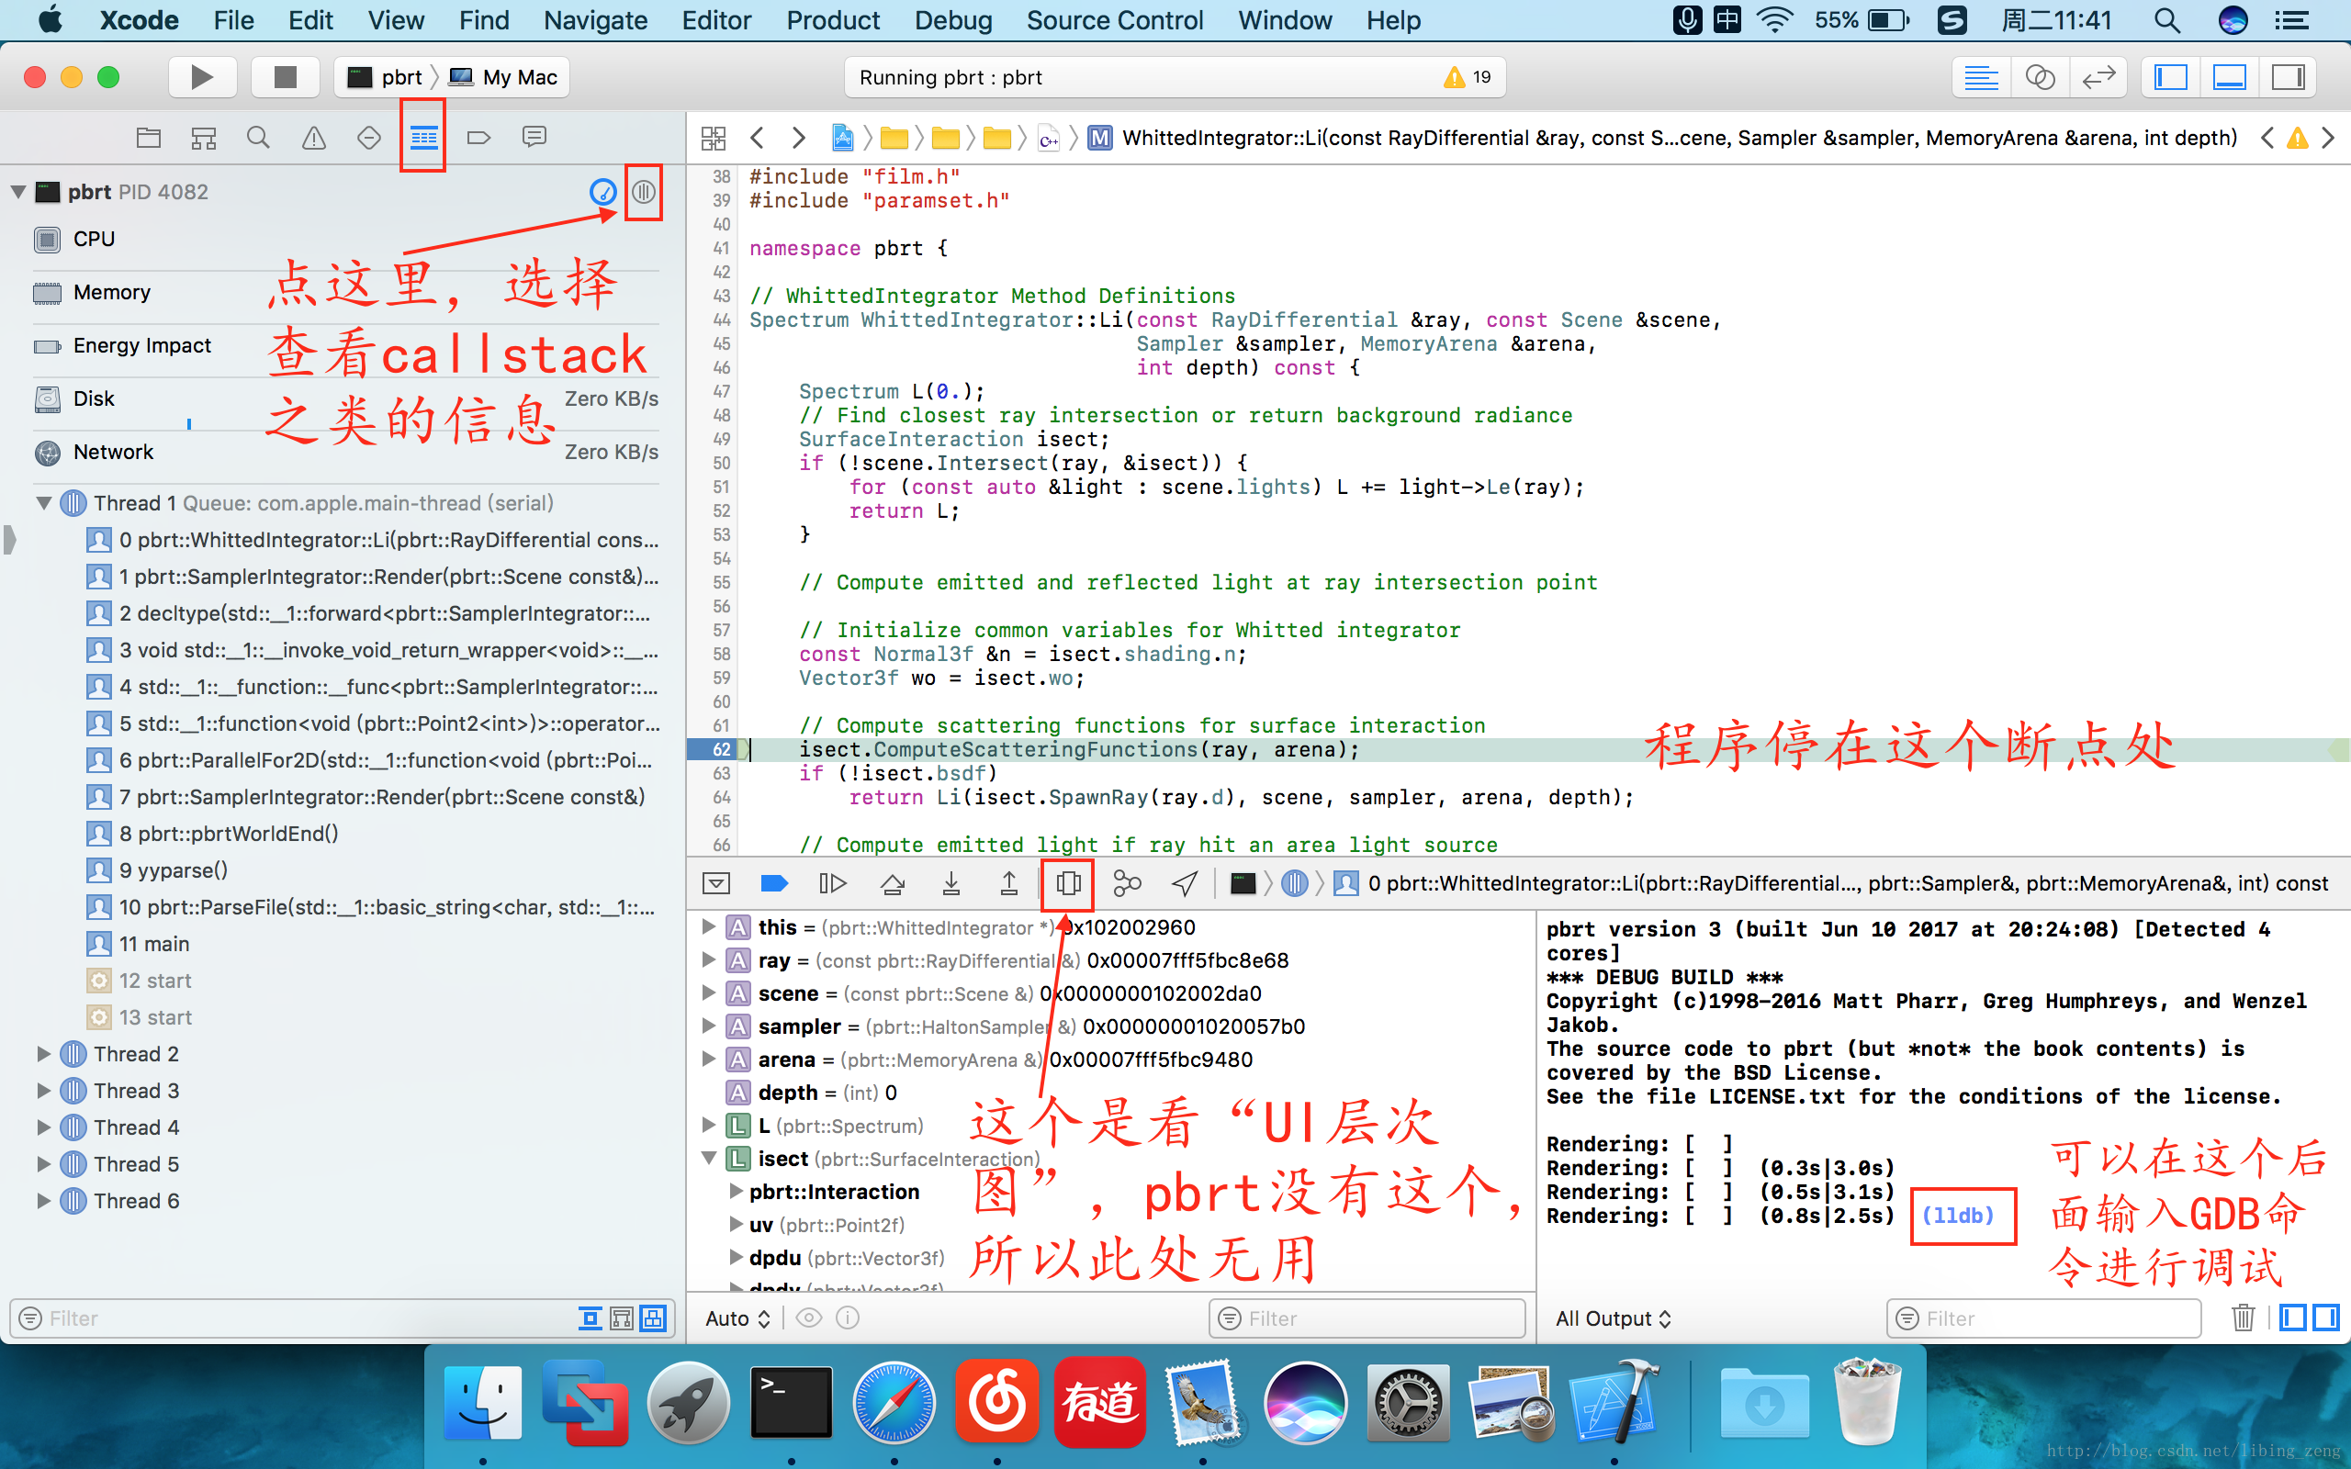Open the Navigate menu

595,20
